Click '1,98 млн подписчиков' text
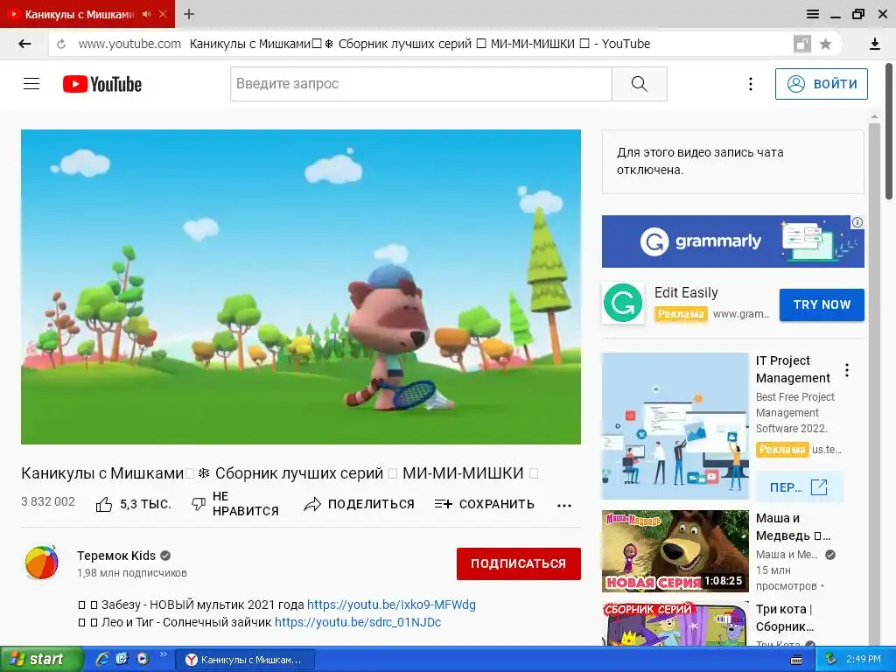The width and height of the screenshot is (896, 672). (132, 573)
